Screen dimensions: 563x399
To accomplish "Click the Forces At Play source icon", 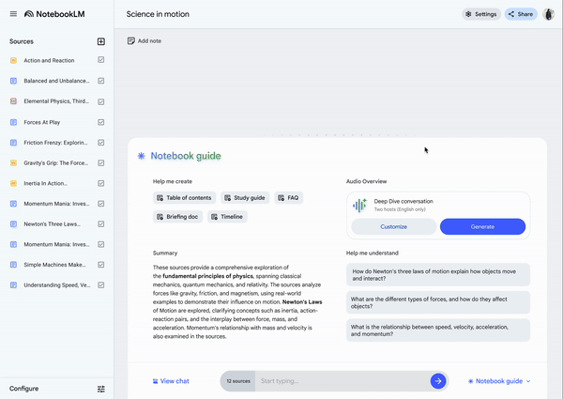I will coord(13,122).
